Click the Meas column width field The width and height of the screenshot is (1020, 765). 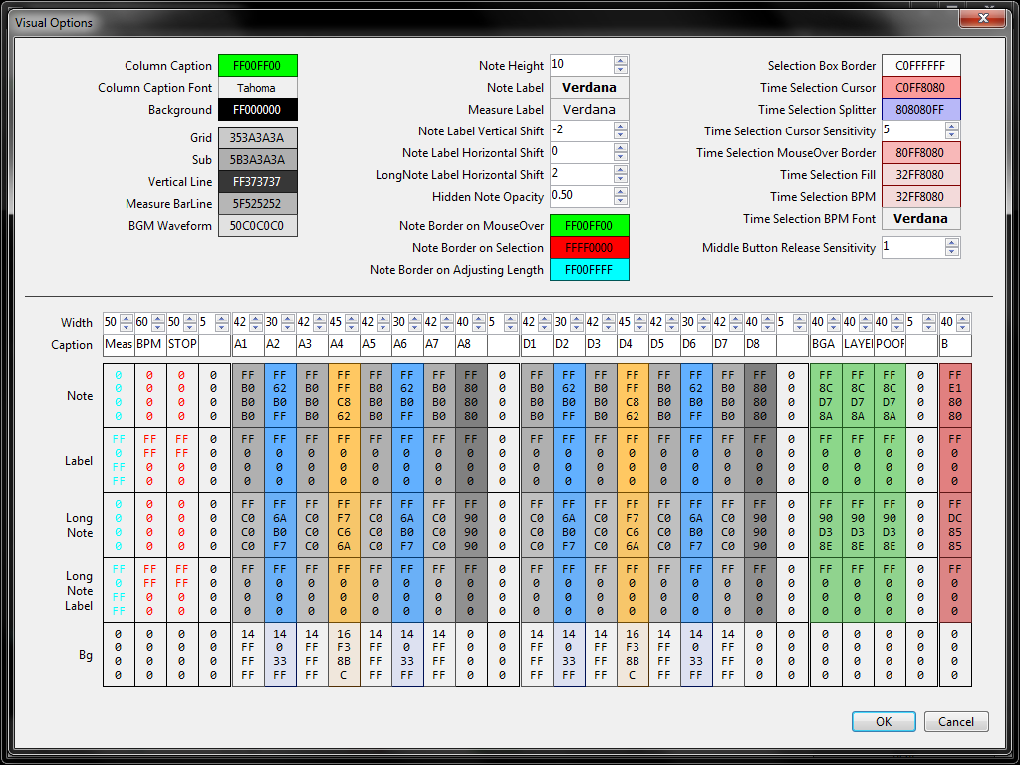tap(111, 323)
